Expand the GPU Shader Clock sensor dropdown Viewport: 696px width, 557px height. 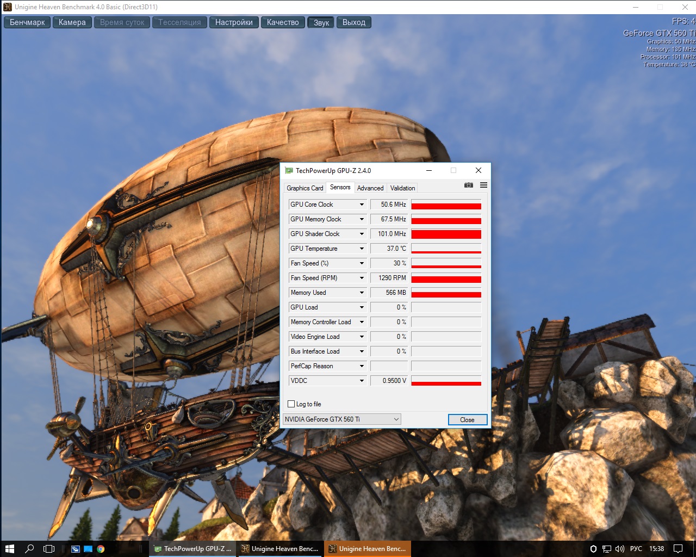click(x=362, y=234)
